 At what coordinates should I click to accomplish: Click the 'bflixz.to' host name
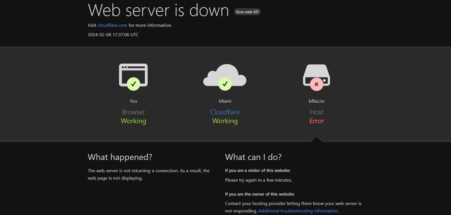316,101
